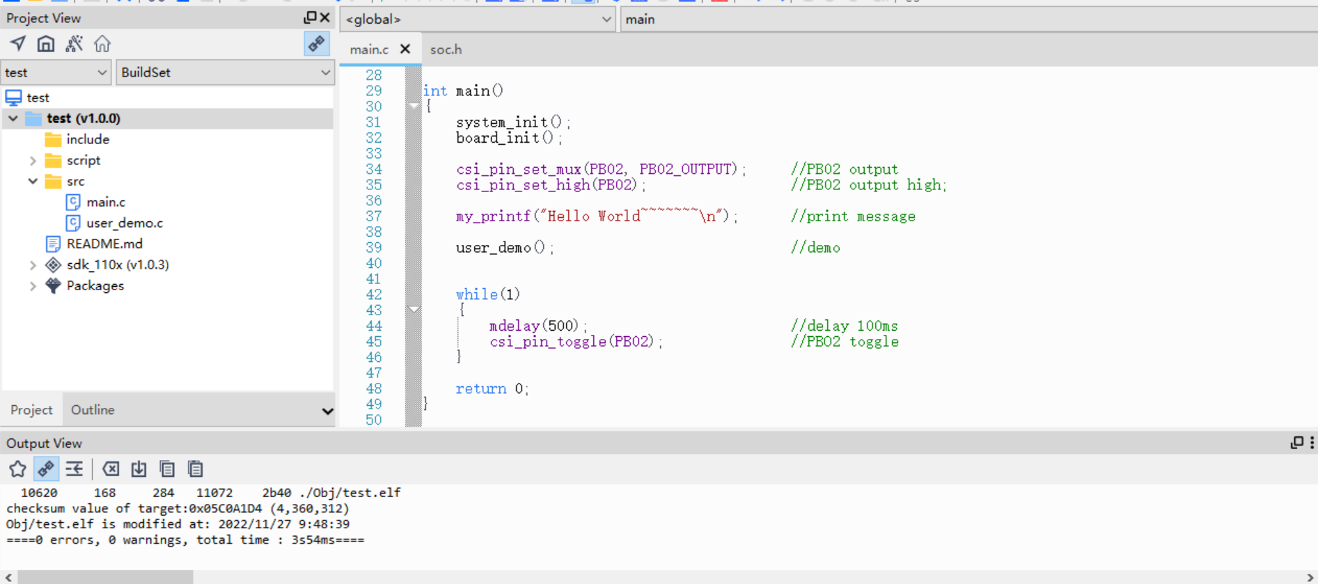Open the panel tab list chevron

pyautogui.click(x=327, y=411)
